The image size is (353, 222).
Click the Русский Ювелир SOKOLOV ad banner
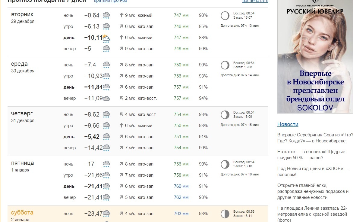tap(315, 56)
